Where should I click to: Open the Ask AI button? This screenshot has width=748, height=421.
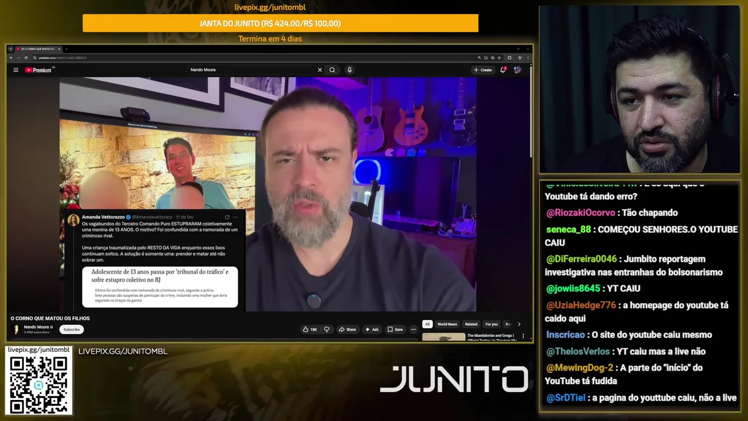tap(372, 329)
